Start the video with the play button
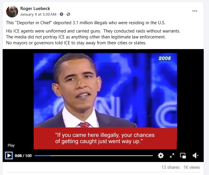The width and height of the screenshot is (209, 175). click(x=9, y=155)
